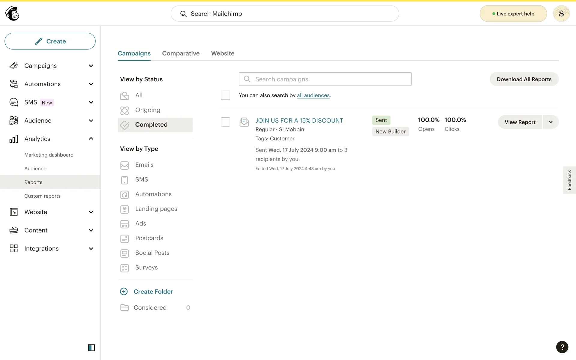This screenshot has height=360, width=576.
Task: Click the Download All Reports button
Action: click(524, 79)
